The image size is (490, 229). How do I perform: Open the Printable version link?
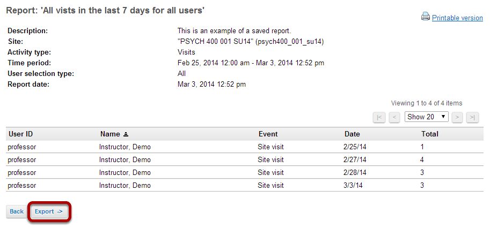click(457, 18)
